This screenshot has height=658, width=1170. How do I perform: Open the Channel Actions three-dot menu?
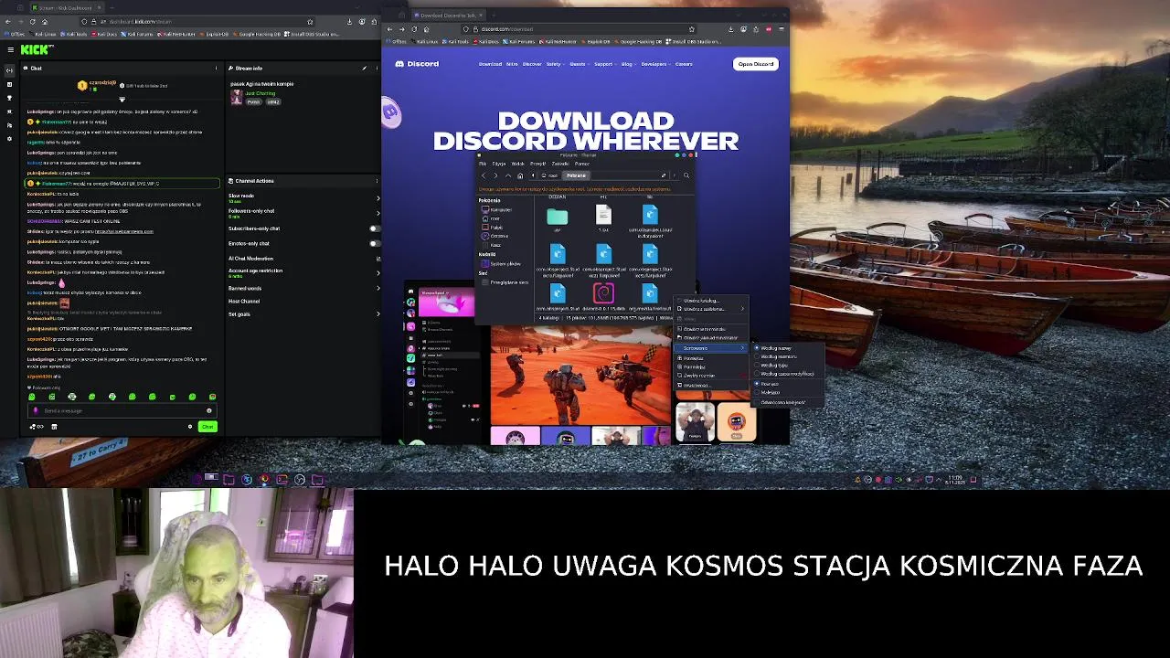pos(378,181)
